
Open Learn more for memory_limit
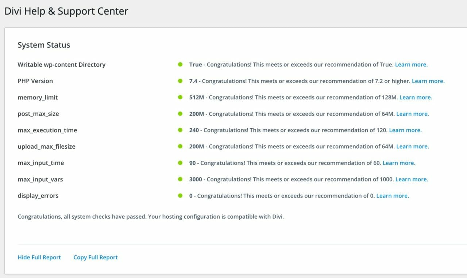(x=416, y=97)
